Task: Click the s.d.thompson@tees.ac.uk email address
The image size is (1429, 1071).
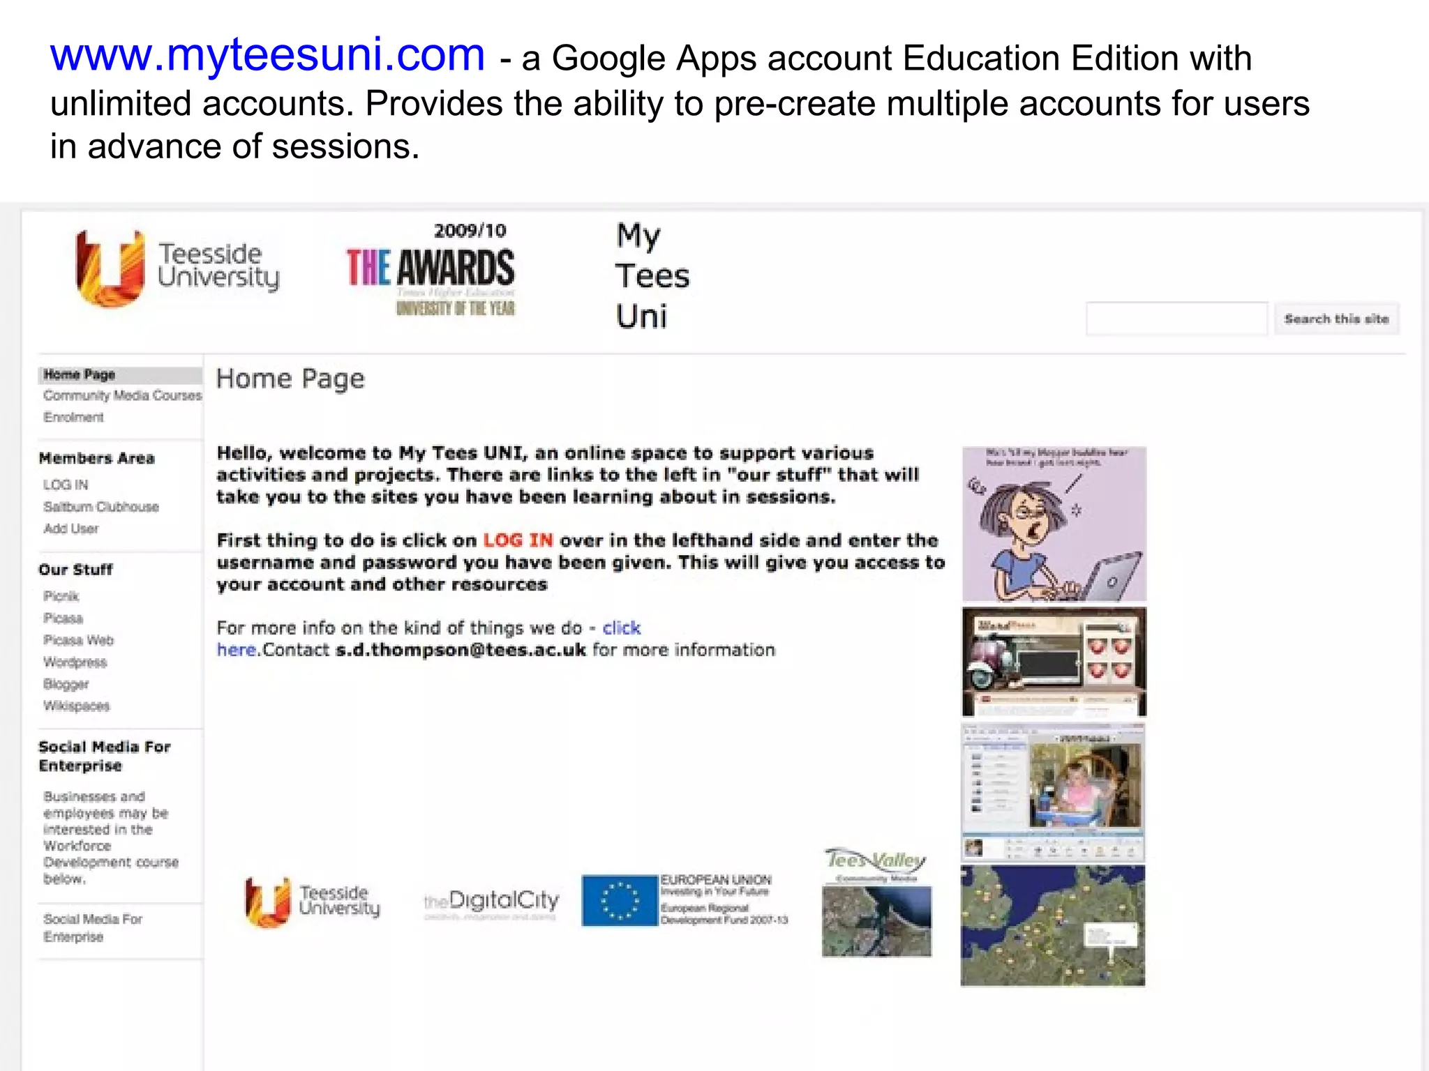Action: pos(461,650)
